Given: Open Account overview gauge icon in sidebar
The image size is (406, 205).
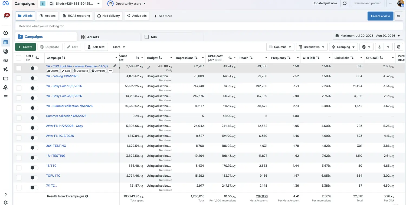Looking at the screenshot, I should pyautogui.click(x=6, y=33).
